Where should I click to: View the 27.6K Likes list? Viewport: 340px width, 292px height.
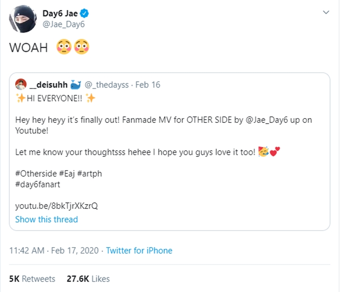point(88,279)
